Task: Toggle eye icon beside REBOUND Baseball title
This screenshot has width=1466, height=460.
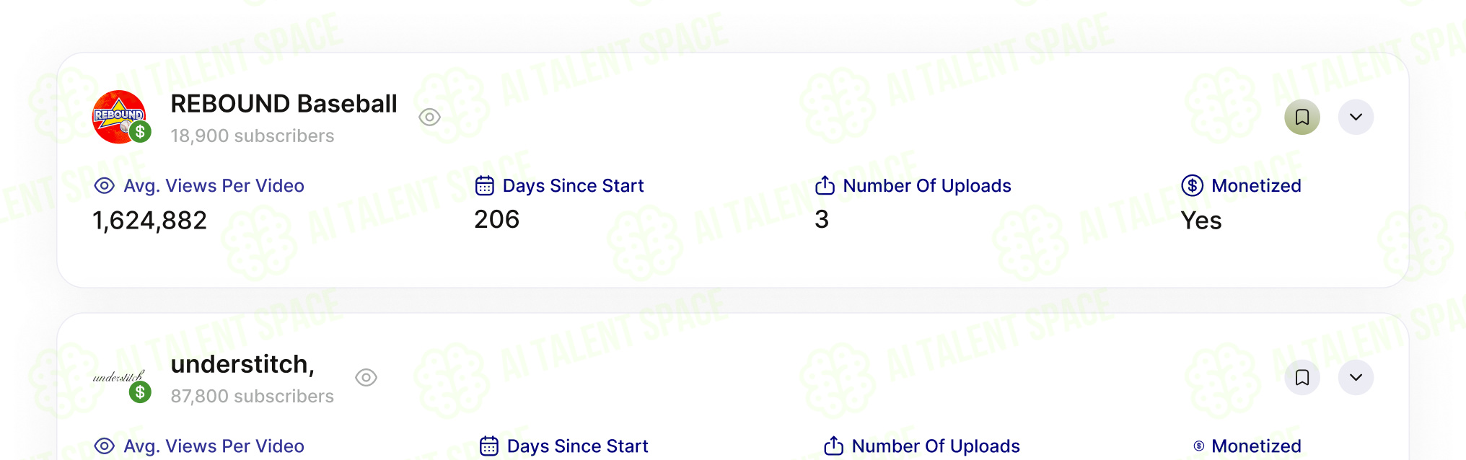Action: tap(429, 117)
